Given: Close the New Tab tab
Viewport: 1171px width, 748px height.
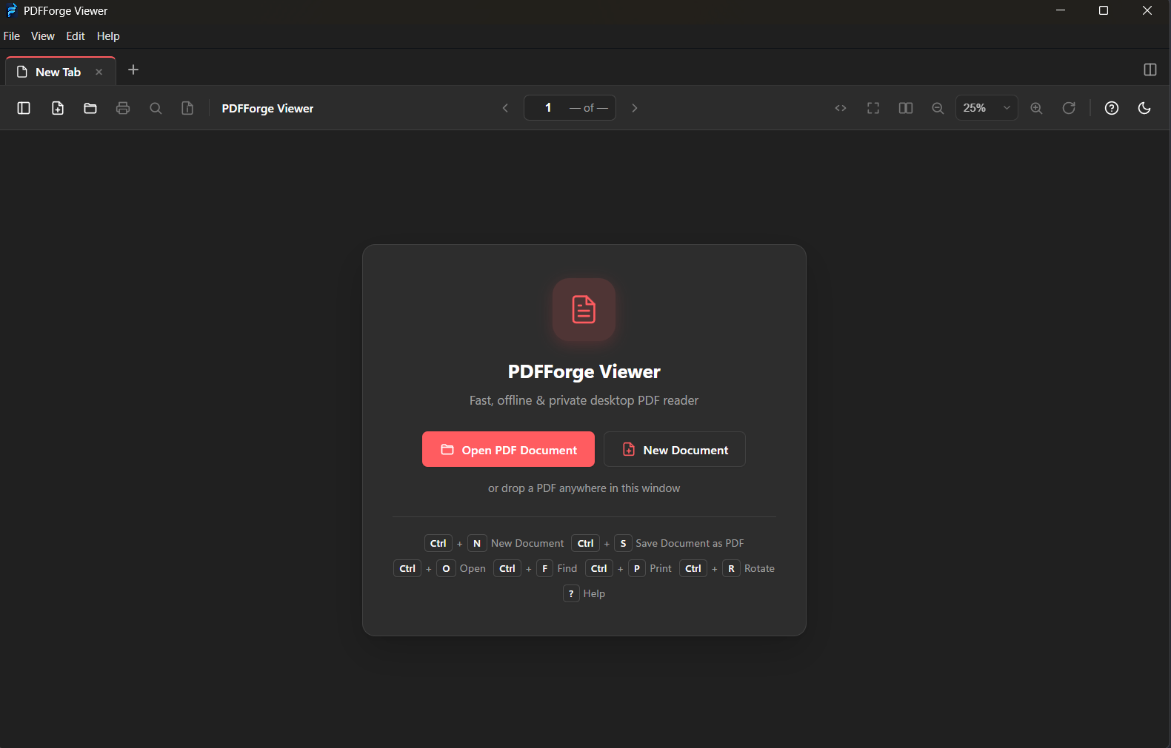Looking at the screenshot, I should pyautogui.click(x=99, y=72).
